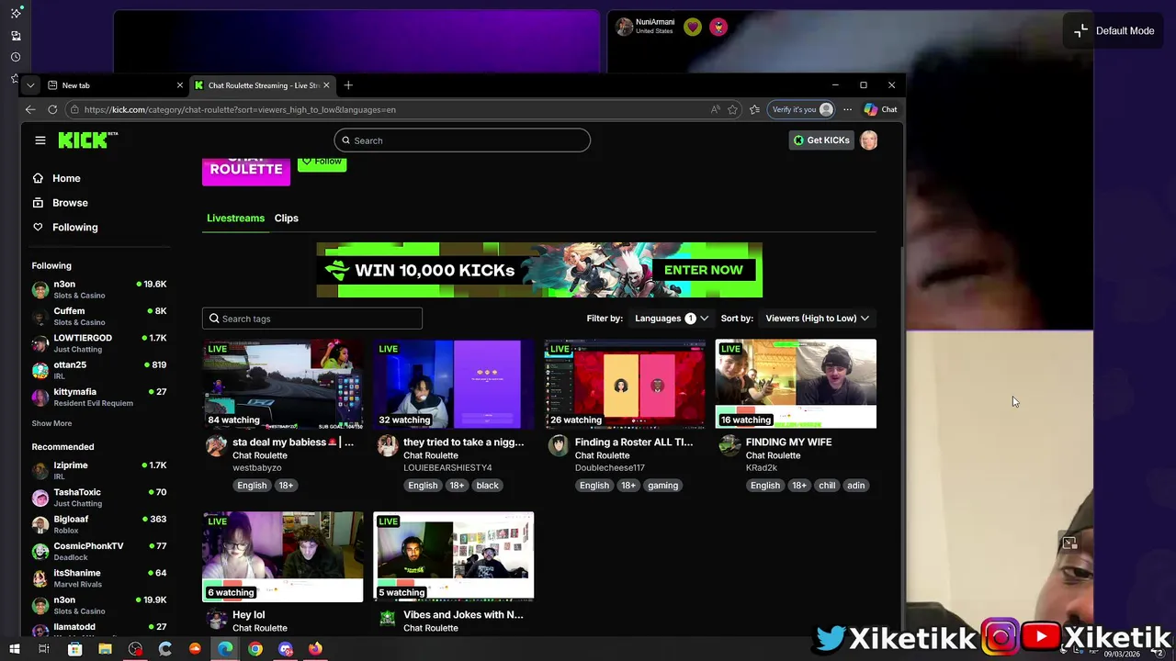Open the Edge tab actions menu arrow
1176x661 pixels.
click(30, 85)
